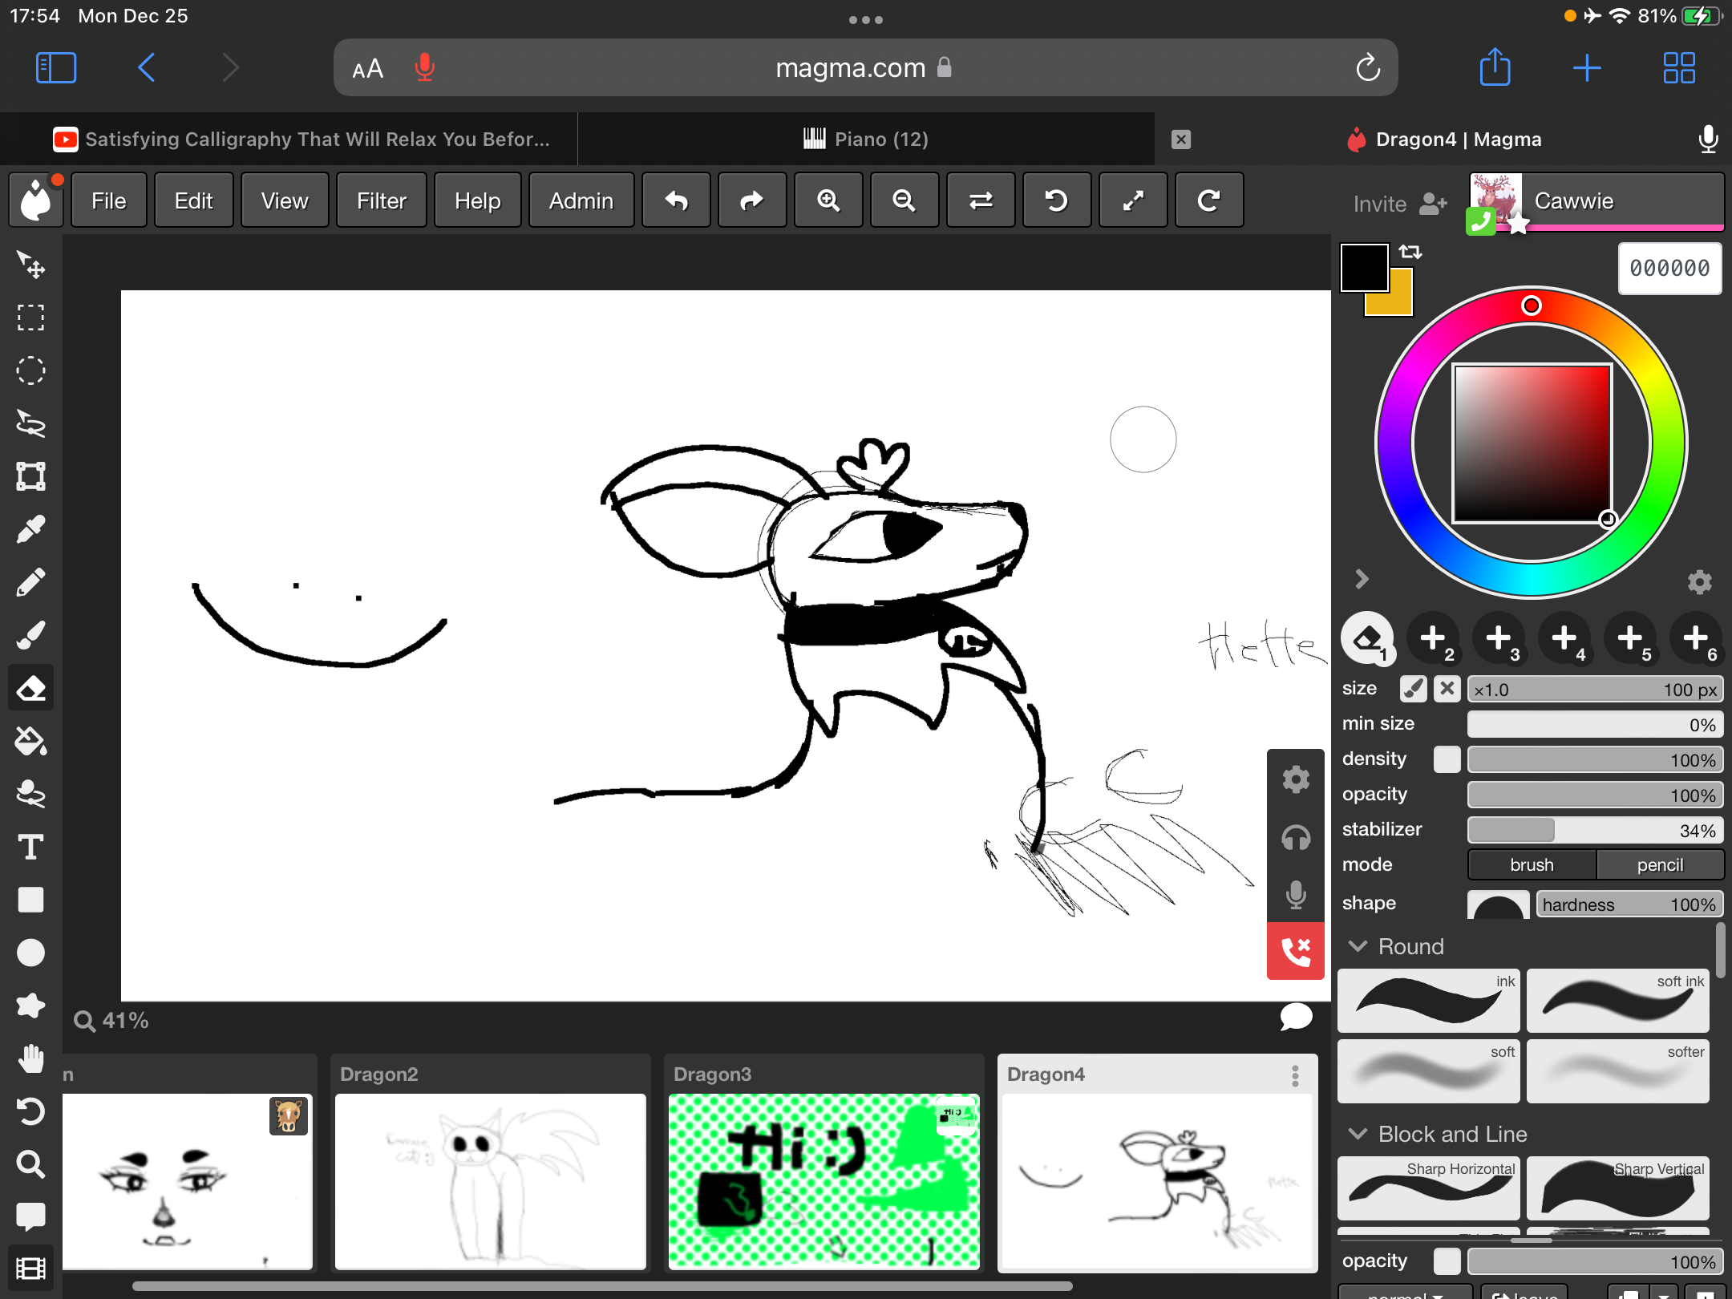The image size is (1732, 1299).
Task: Pick the eyedropper tool
Action: [x=31, y=529]
